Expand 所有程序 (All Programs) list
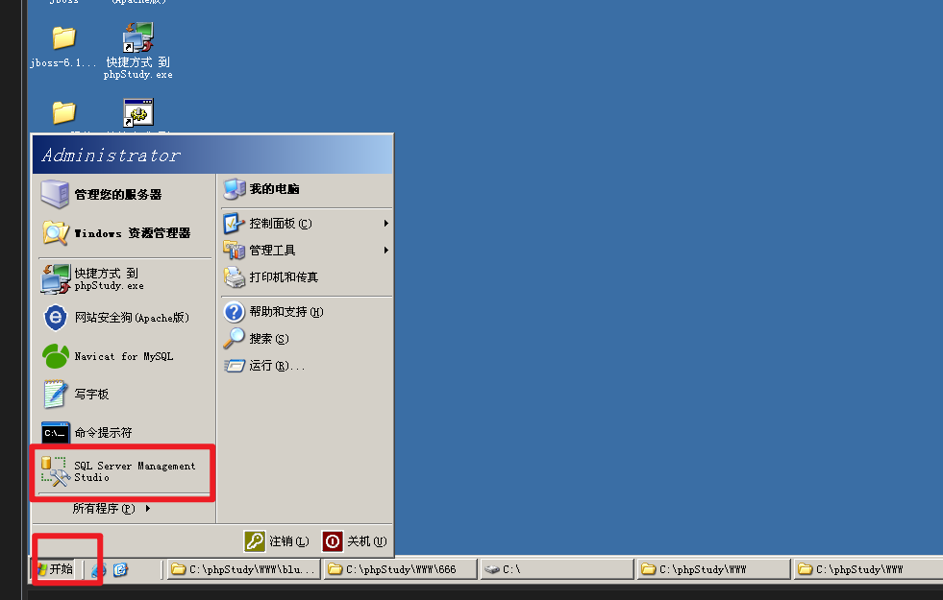 tap(112, 509)
